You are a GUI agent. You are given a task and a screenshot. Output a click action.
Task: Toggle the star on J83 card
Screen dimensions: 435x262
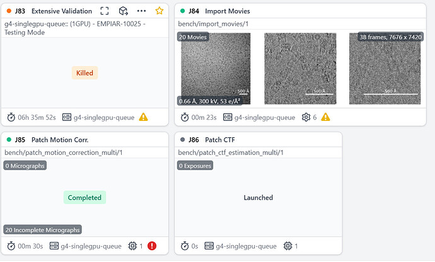pos(159,11)
